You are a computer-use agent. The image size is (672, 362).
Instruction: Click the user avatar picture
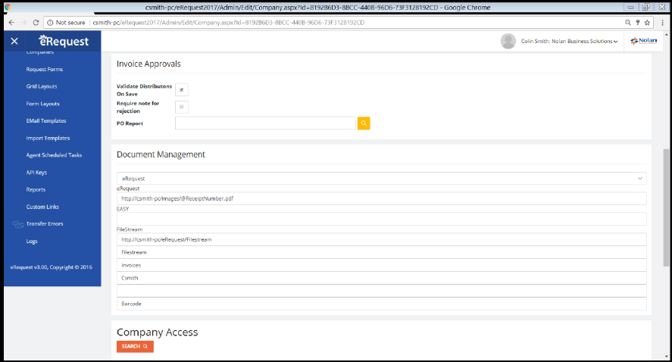click(x=508, y=41)
